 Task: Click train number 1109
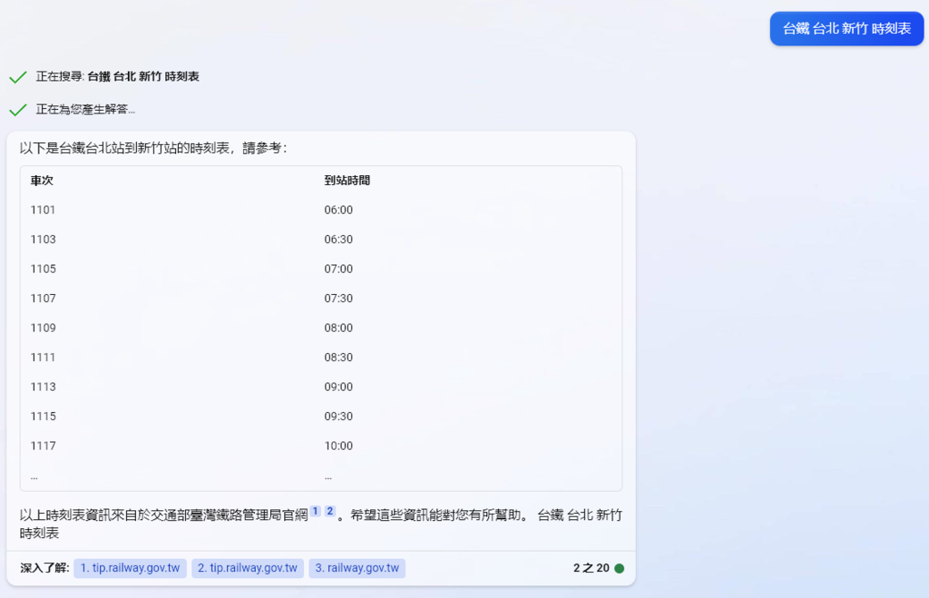(x=44, y=328)
